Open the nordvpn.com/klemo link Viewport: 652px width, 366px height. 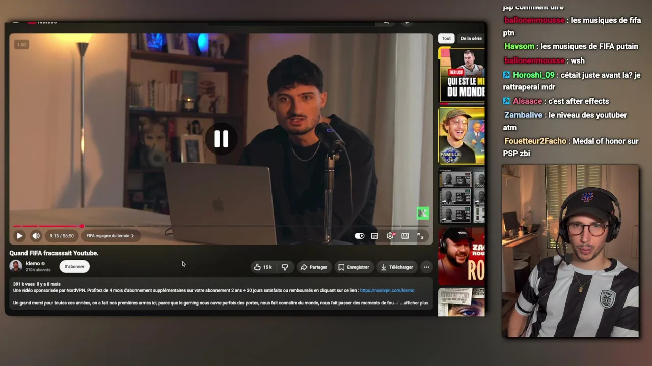pyautogui.click(x=387, y=290)
